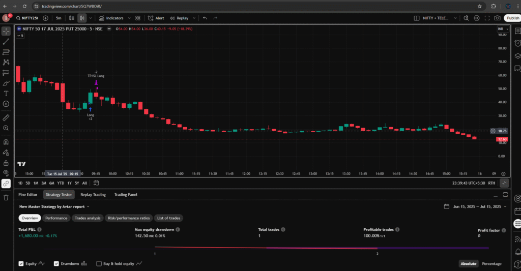This screenshot has width=521, height=271.
Task: Switch equity chart to Percentage
Action: 491,264
